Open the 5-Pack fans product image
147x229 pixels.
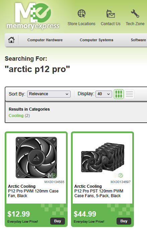tap(102, 158)
